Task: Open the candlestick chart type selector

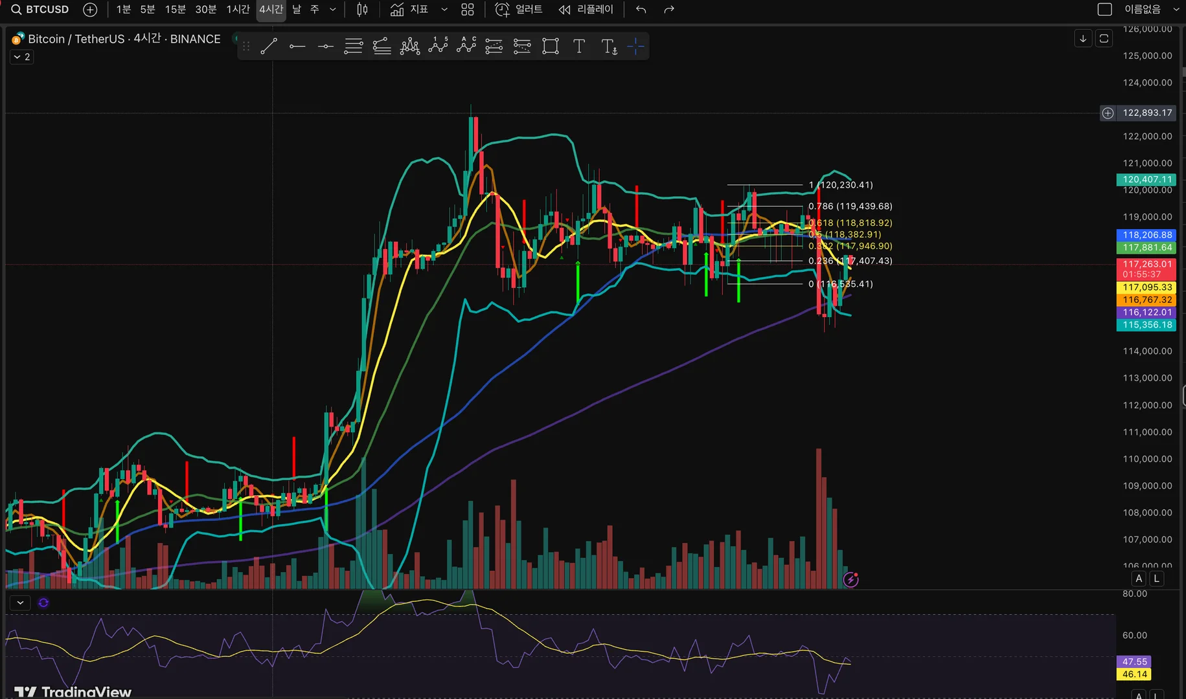Action: 362,10
